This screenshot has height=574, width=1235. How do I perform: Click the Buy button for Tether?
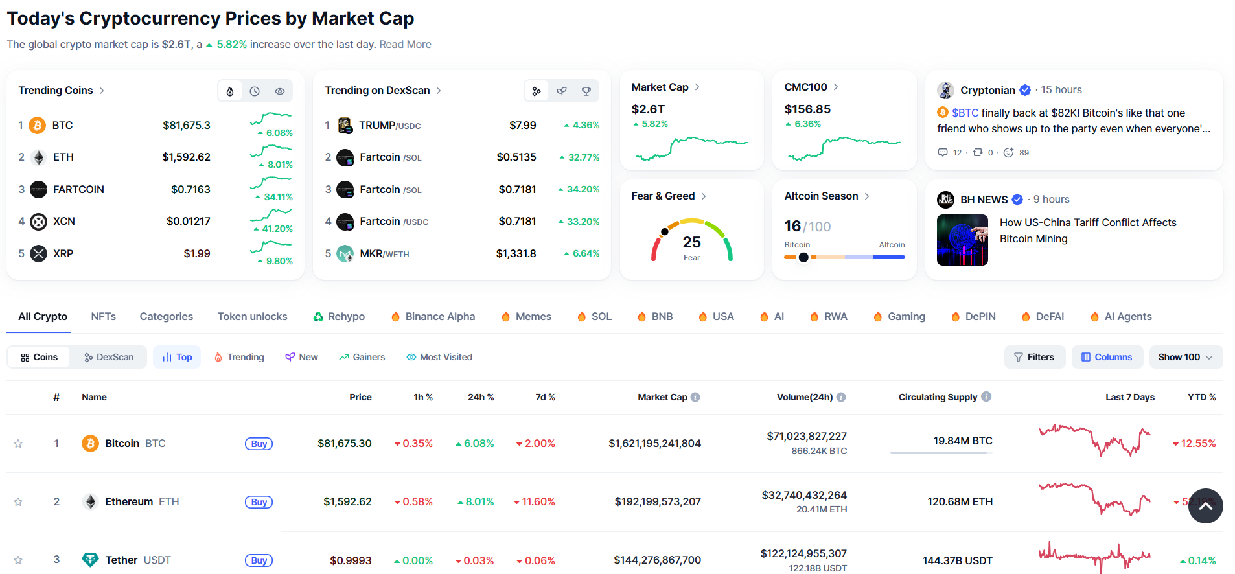(x=259, y=560)
